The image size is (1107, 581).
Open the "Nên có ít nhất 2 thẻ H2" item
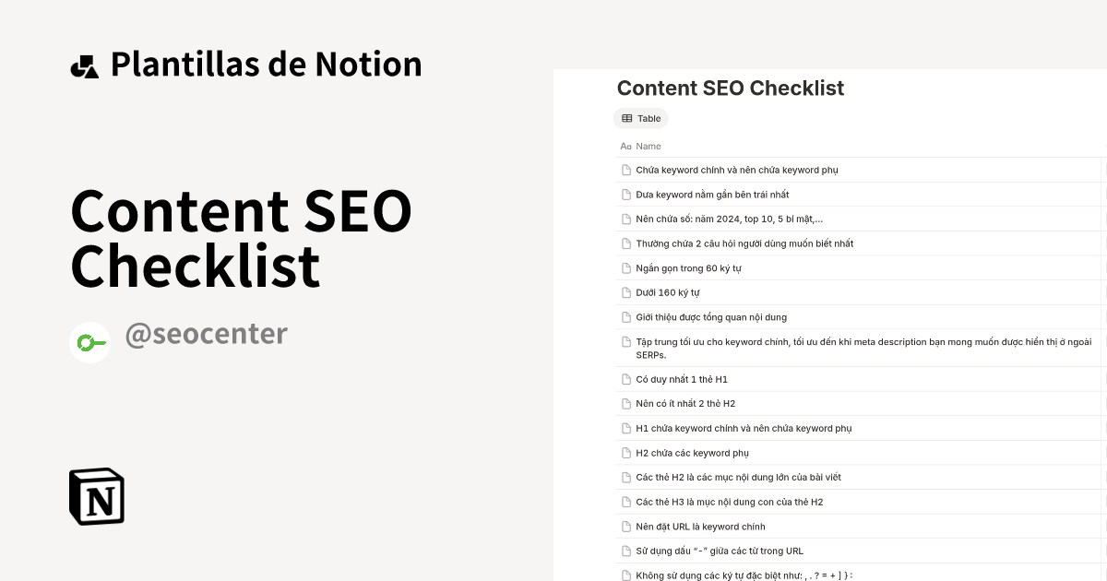[684, 403]
